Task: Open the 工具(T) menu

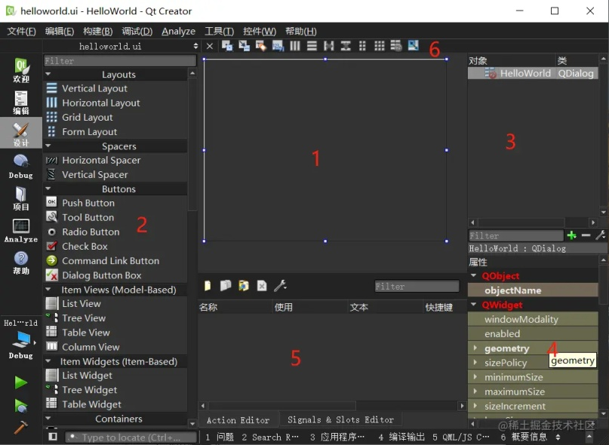Action: coord(220,31)
